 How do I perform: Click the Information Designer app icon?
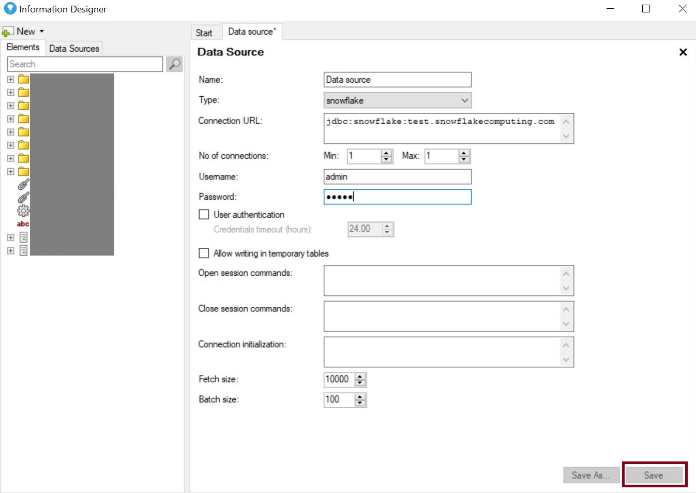point(10,9)
